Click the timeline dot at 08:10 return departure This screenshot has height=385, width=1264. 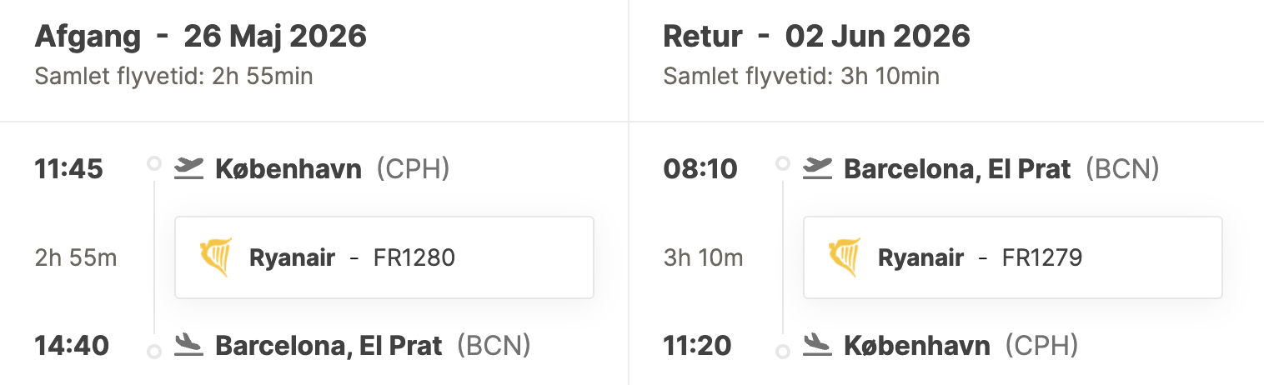[782, 163]
